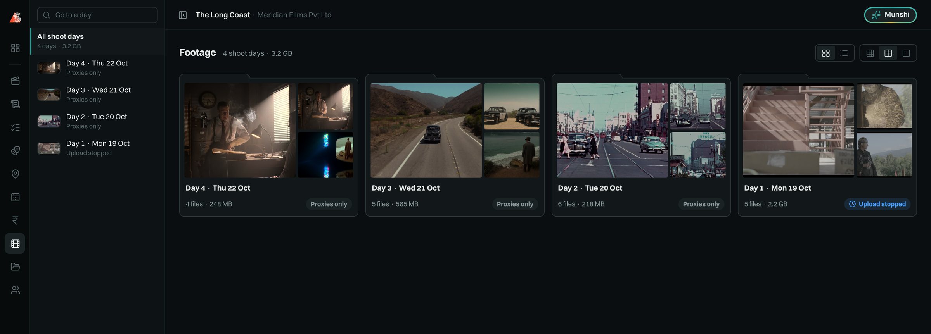Open the dashboard grid icon in sidebar
931x334 pixels.
[x=15, y=48]
